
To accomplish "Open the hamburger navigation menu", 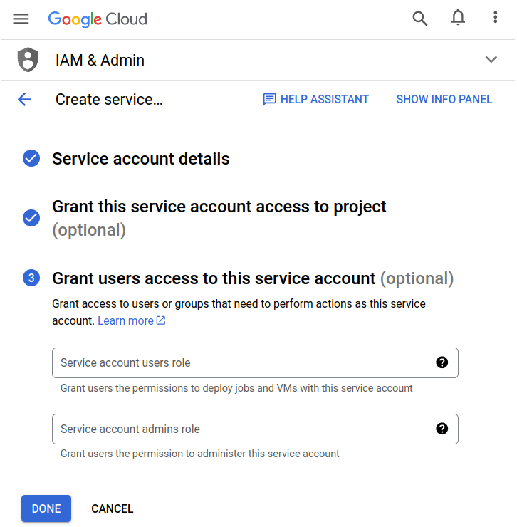I will click(21, 19).
